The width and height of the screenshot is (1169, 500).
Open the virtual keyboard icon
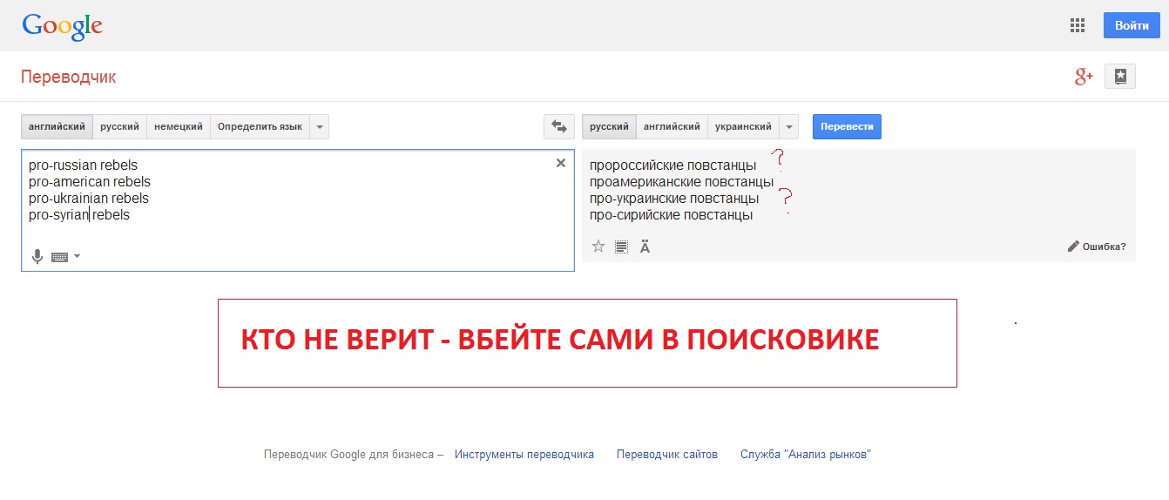pos(60,257)
